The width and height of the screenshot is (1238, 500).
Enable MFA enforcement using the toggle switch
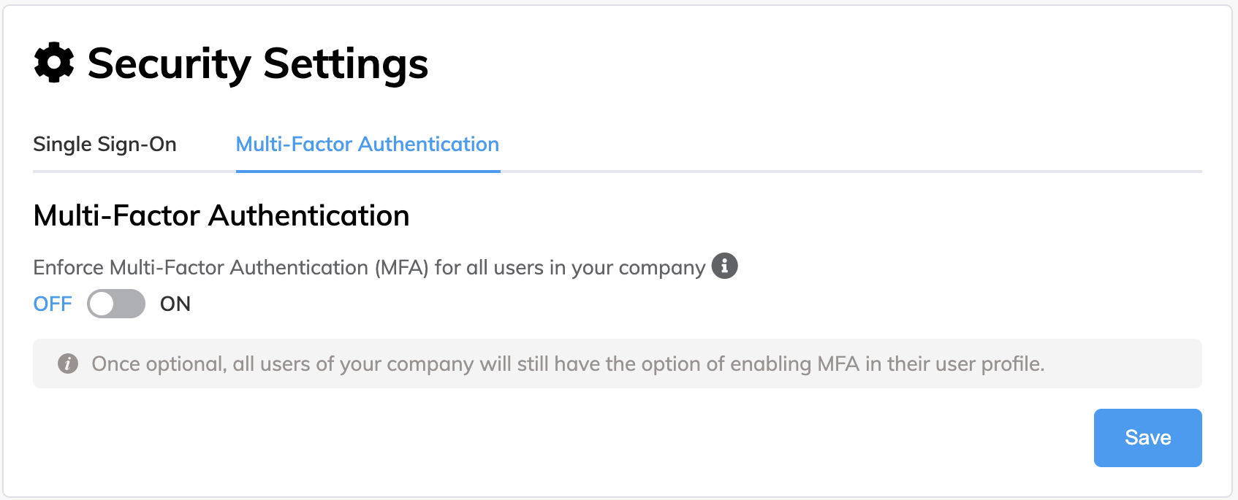115,304
